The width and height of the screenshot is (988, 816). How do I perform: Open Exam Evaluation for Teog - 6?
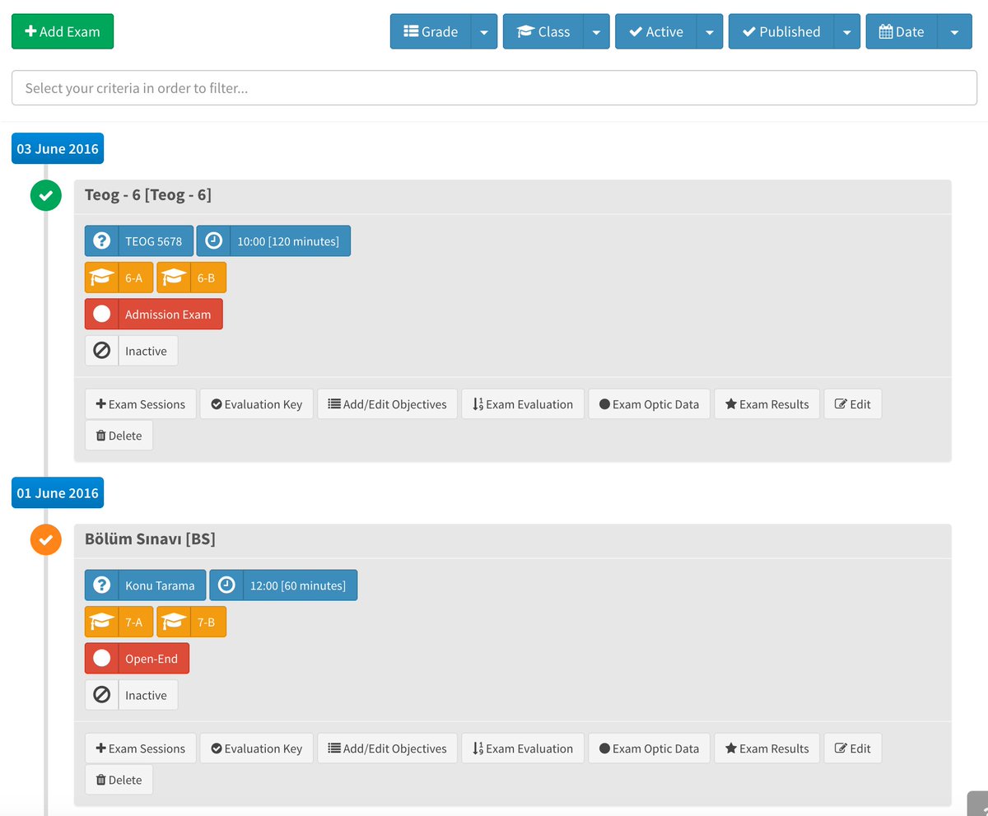523,403
